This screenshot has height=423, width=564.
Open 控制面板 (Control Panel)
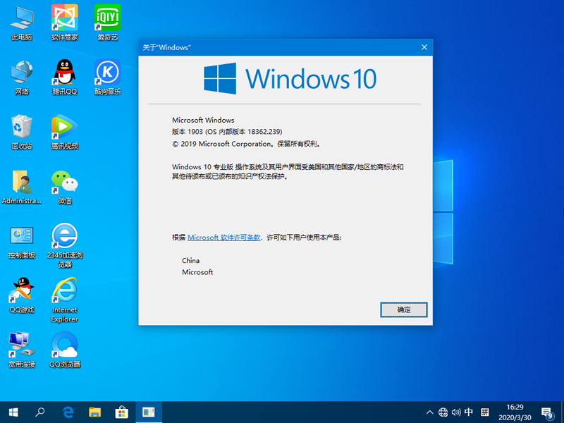point(20,236)
